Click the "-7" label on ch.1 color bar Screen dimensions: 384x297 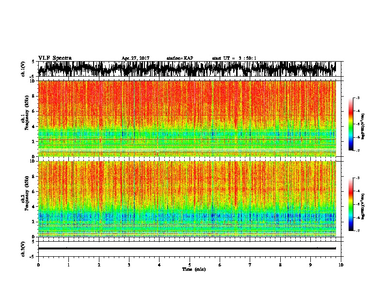click(x=357, y=150)
